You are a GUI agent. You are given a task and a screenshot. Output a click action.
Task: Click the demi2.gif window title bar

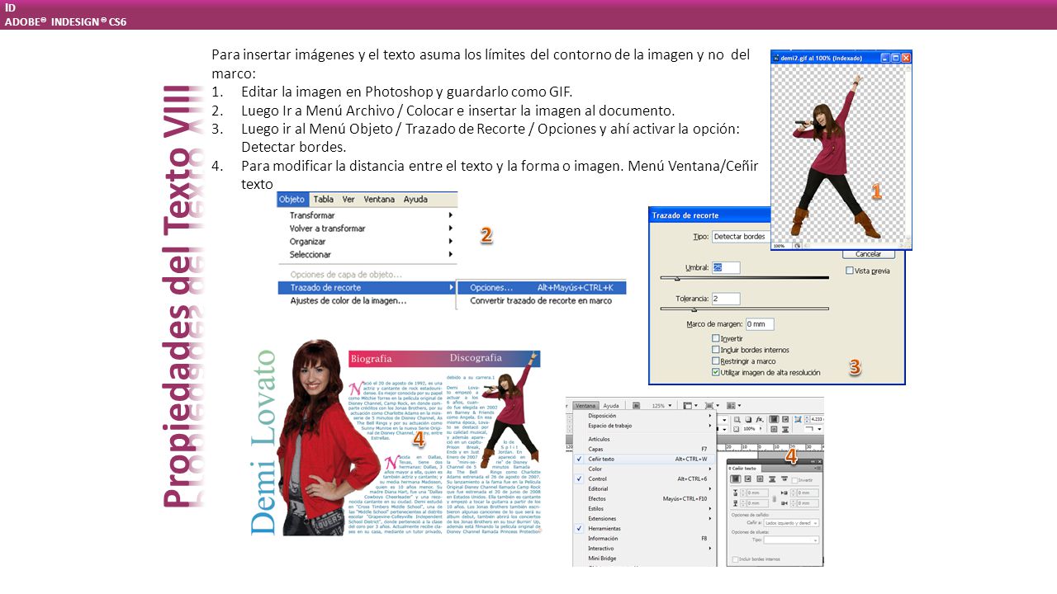click(841, 58)
